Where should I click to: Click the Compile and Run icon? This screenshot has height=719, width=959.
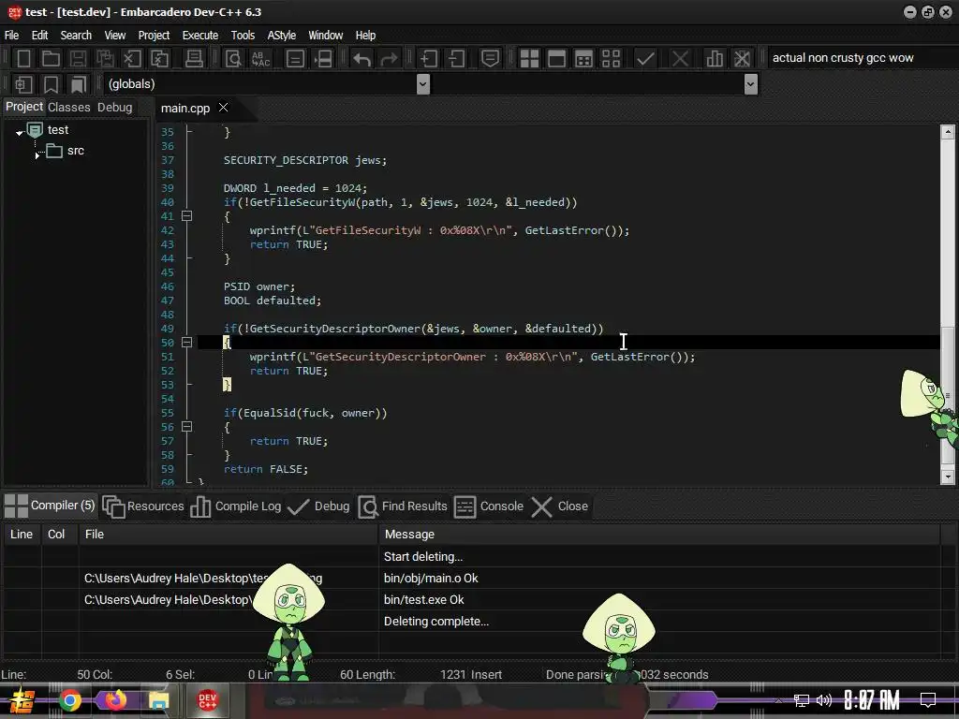(584, 59)
